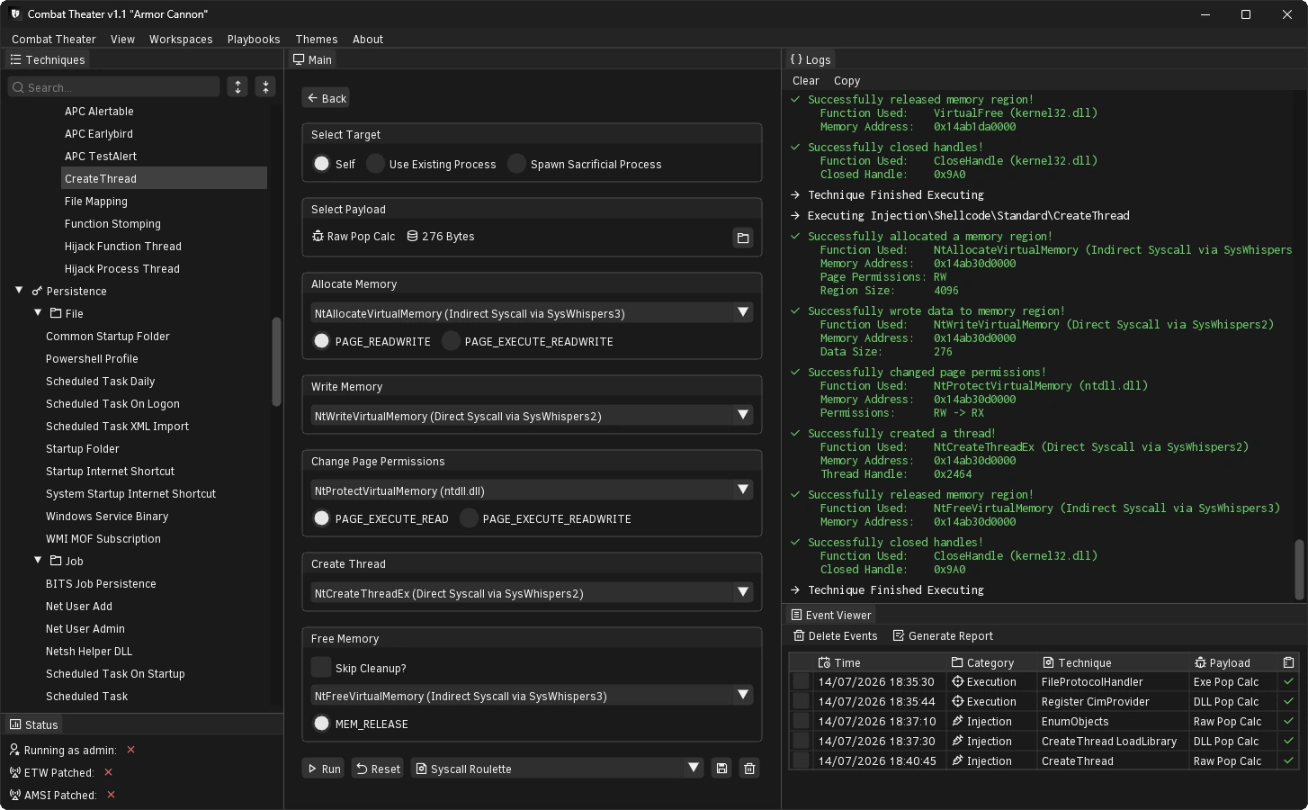Image resolution: width=1308 pixels, height=810 pixels.
Task: Click the Running as admin red X status
Action: [131, 750]
